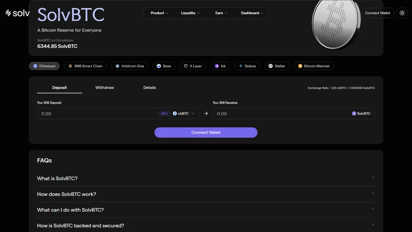
Task: Expand 'What can I do with SolvBTC?' FAQ
Action: click(206, 210)
